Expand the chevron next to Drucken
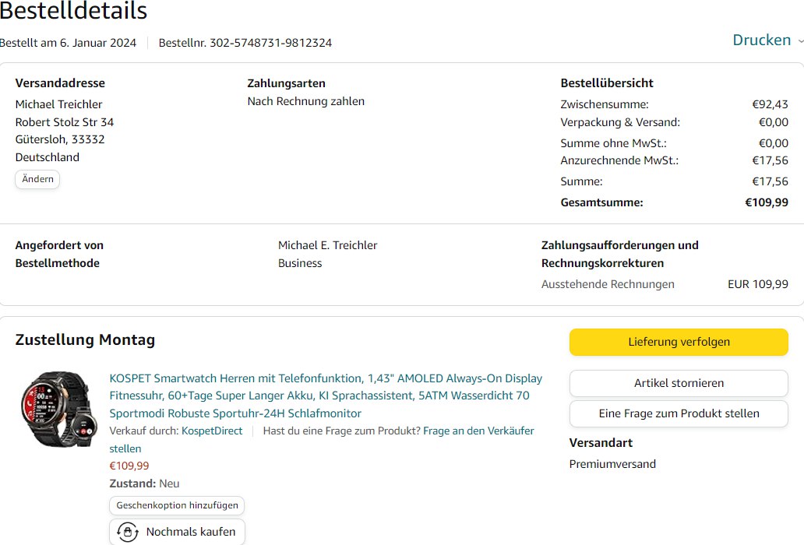 point(800,40)
